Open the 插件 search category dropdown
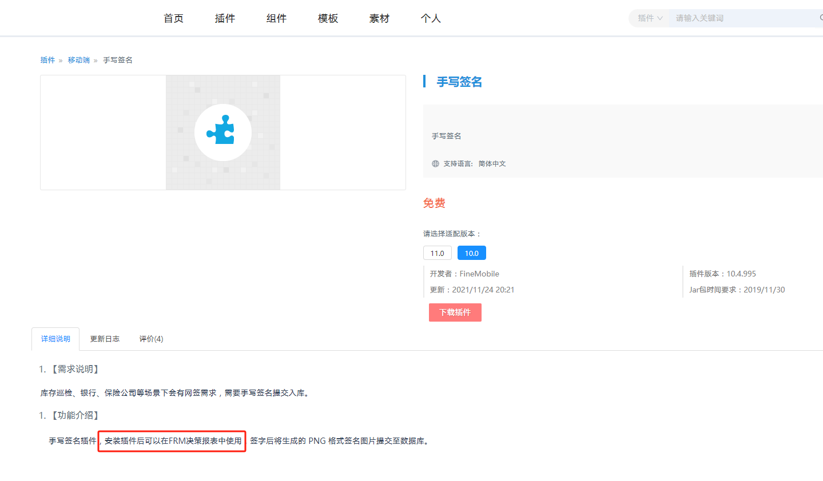The image size is (823, 481). 650,18
